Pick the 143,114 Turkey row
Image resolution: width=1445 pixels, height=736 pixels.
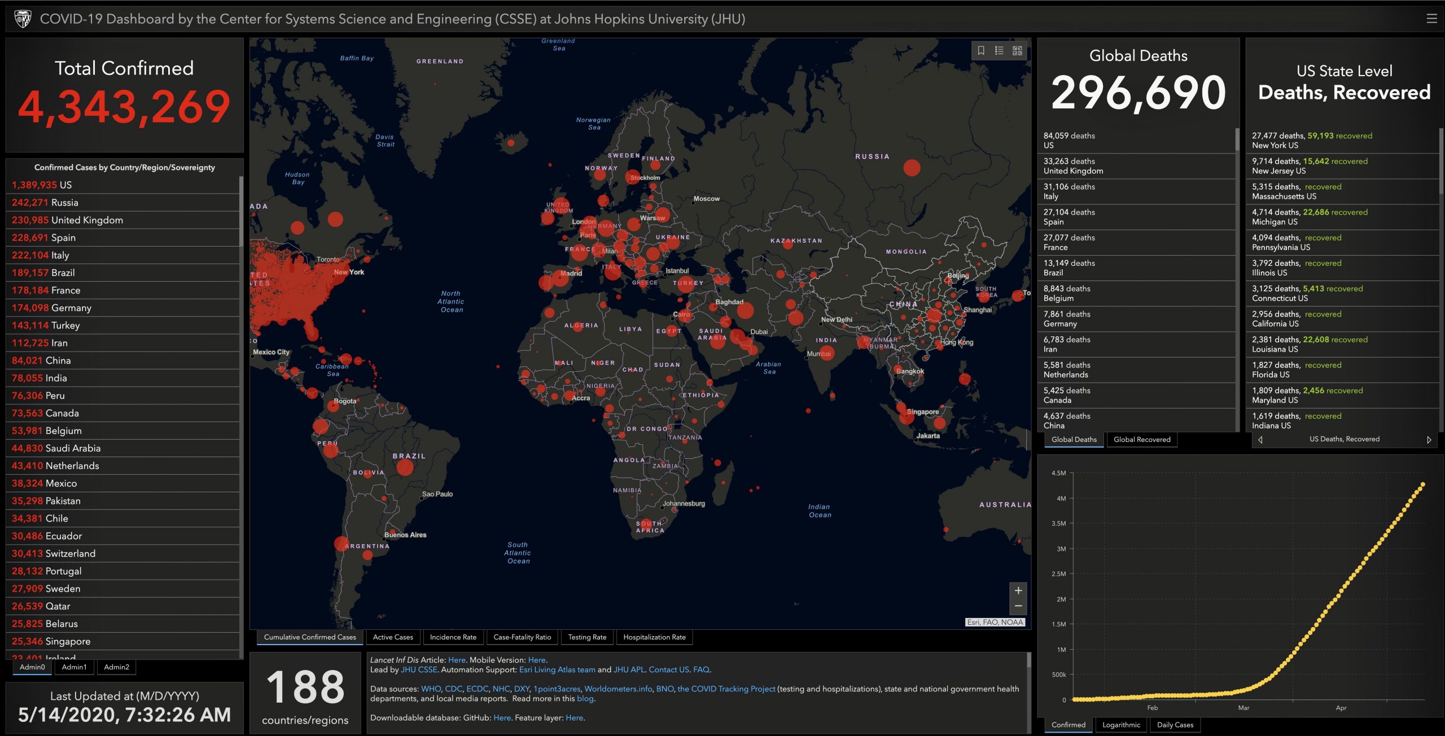point(123,325)
